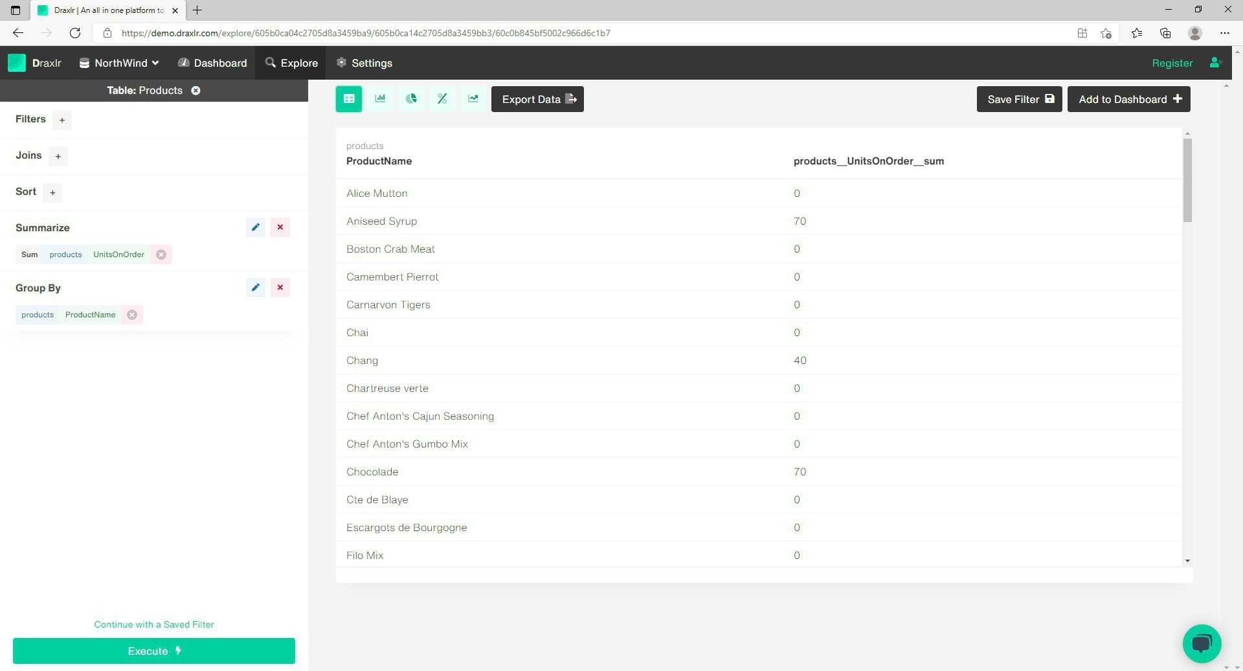Click the table scrollbar down arrow
This screenshot has width=1243, height=671.
pos(1187,561)
